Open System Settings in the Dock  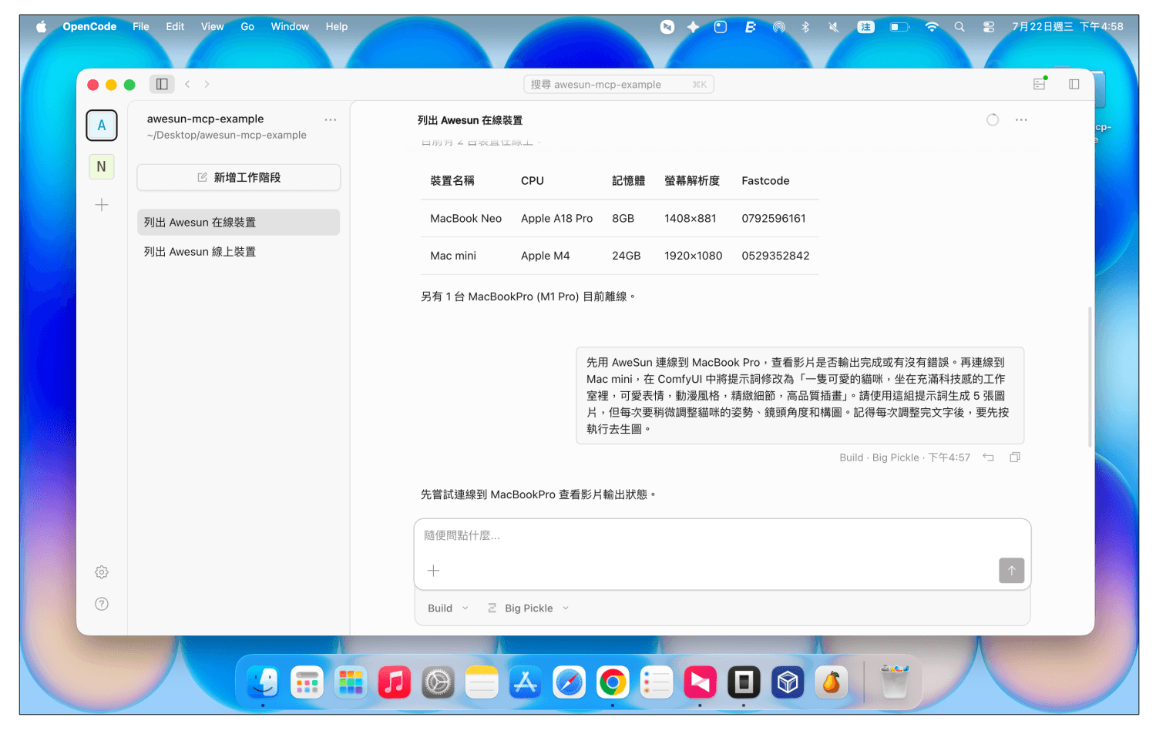438,682
